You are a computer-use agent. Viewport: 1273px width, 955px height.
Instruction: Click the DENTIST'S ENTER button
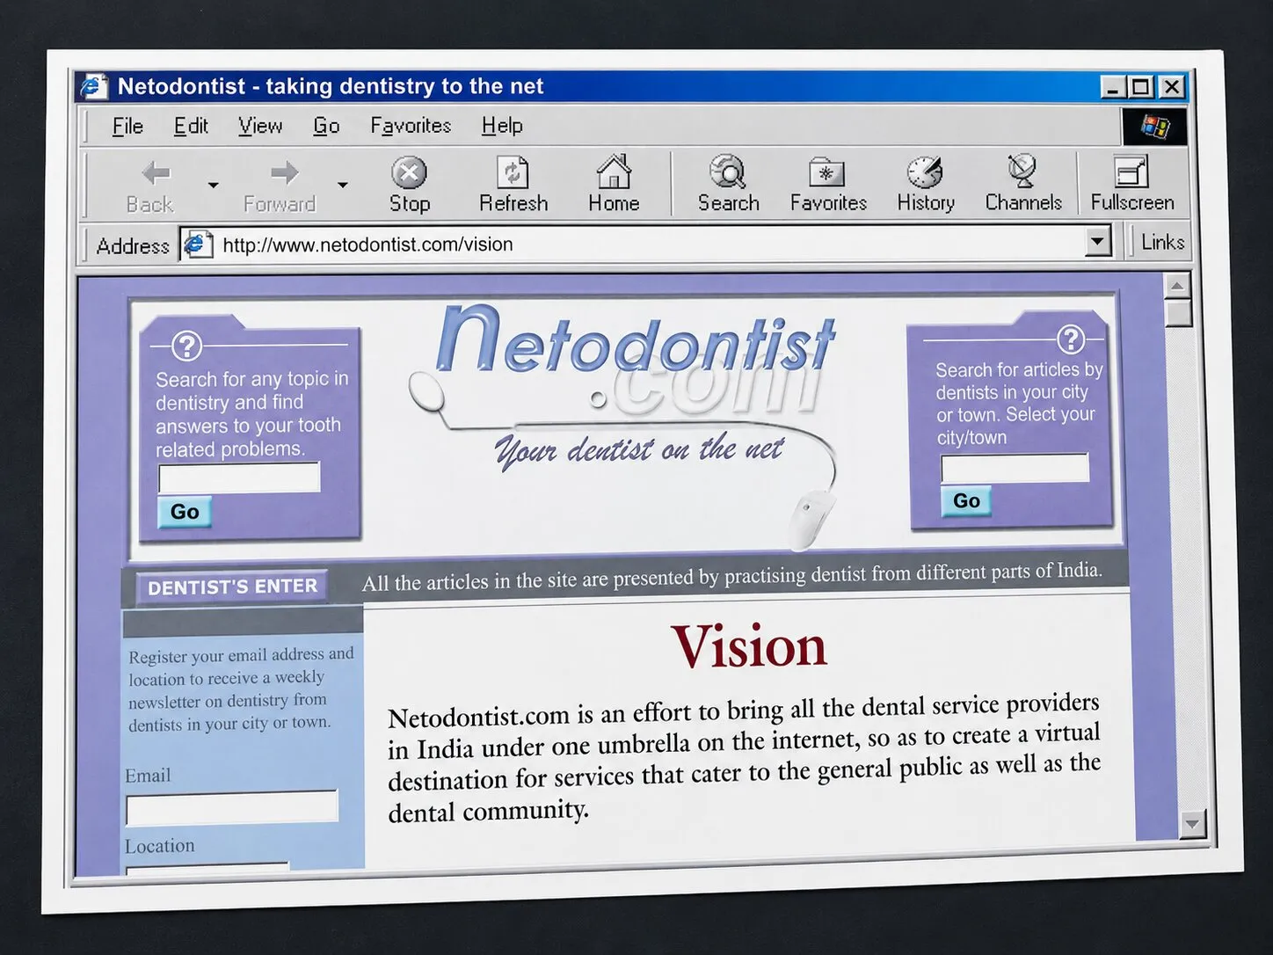click(232, 587)
